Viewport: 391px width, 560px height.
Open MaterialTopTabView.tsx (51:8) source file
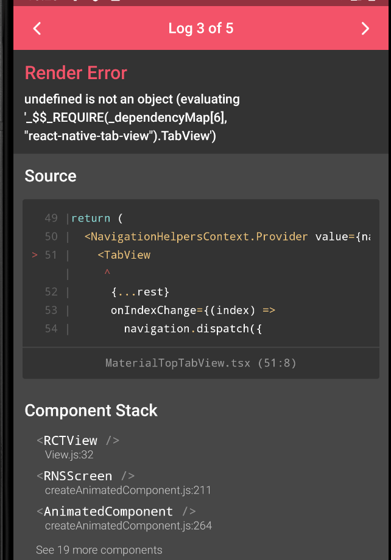[x=200, y=363]
